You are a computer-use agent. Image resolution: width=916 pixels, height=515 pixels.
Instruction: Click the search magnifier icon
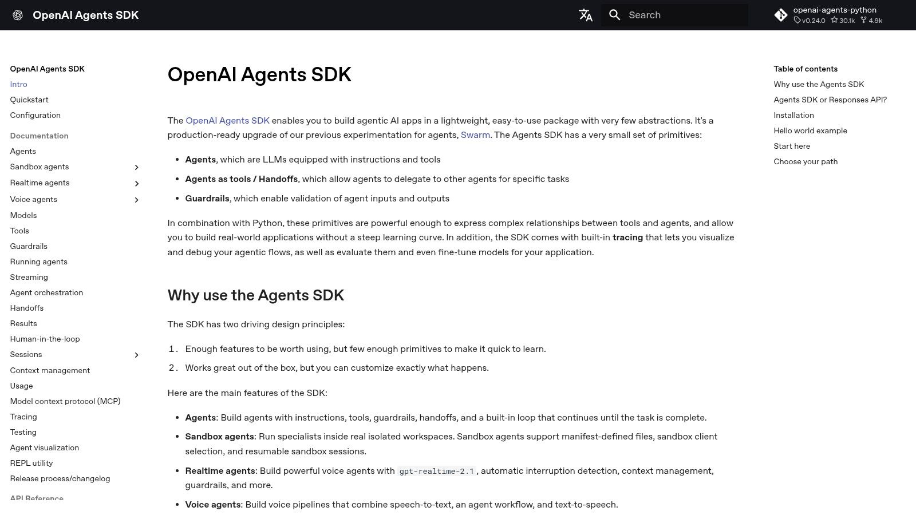[x=615, y=15]
